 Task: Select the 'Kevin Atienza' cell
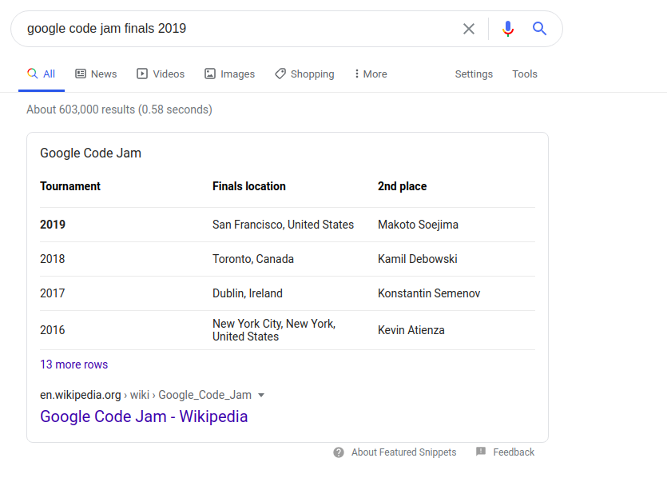(411, 330)
